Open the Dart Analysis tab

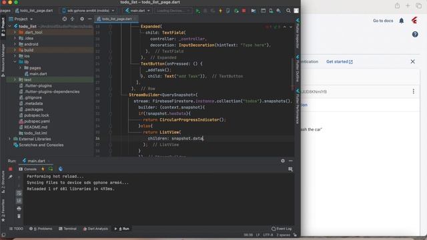coord(95,229)
